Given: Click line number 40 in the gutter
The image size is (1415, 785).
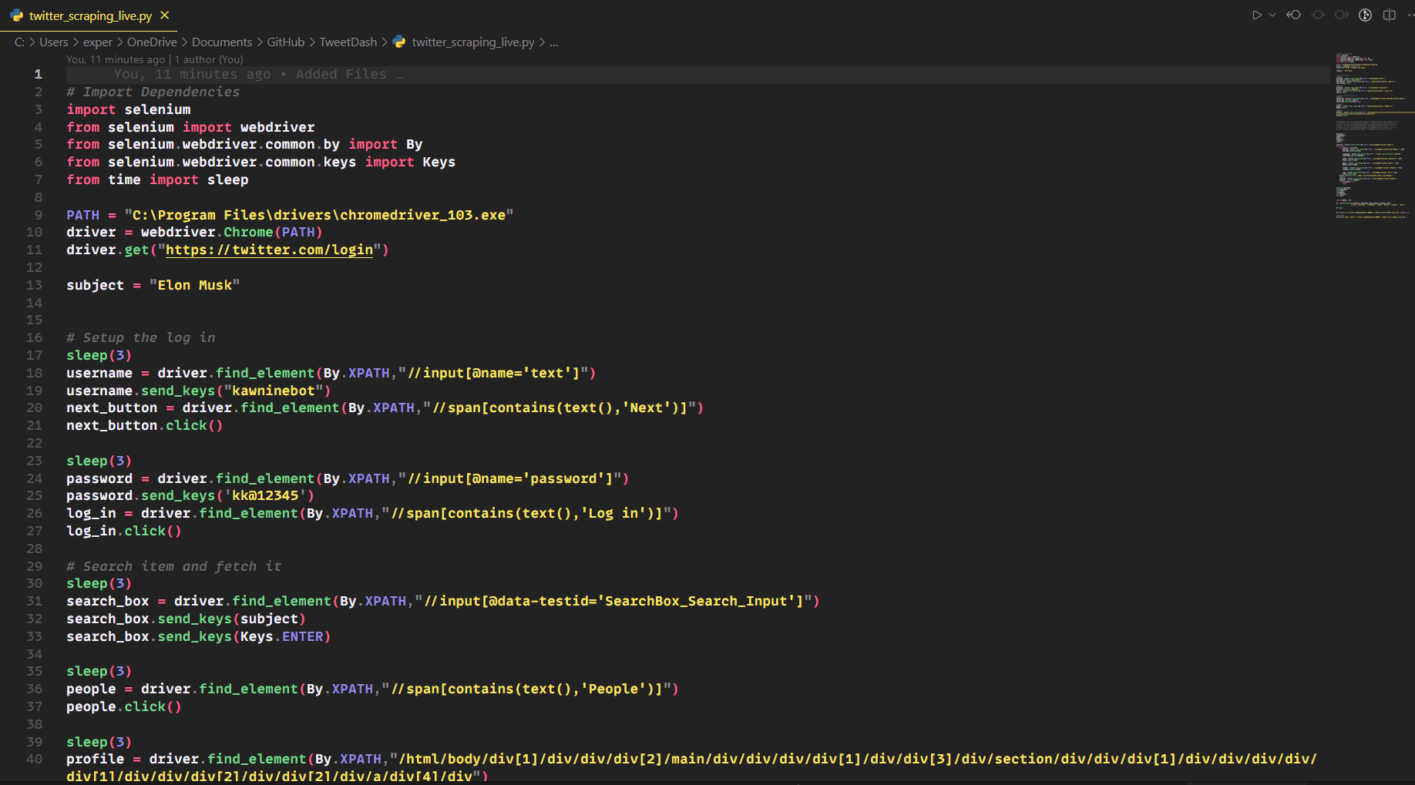Looking at the screenshot, I should [34, 759].
